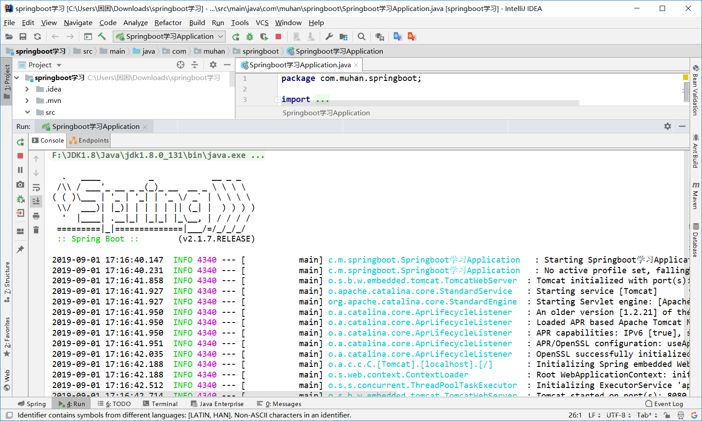Viewport: 702px width, 421px height.
Task: Click the editor vertical scrollbar thumb
Action: click(x=686, y=92)
